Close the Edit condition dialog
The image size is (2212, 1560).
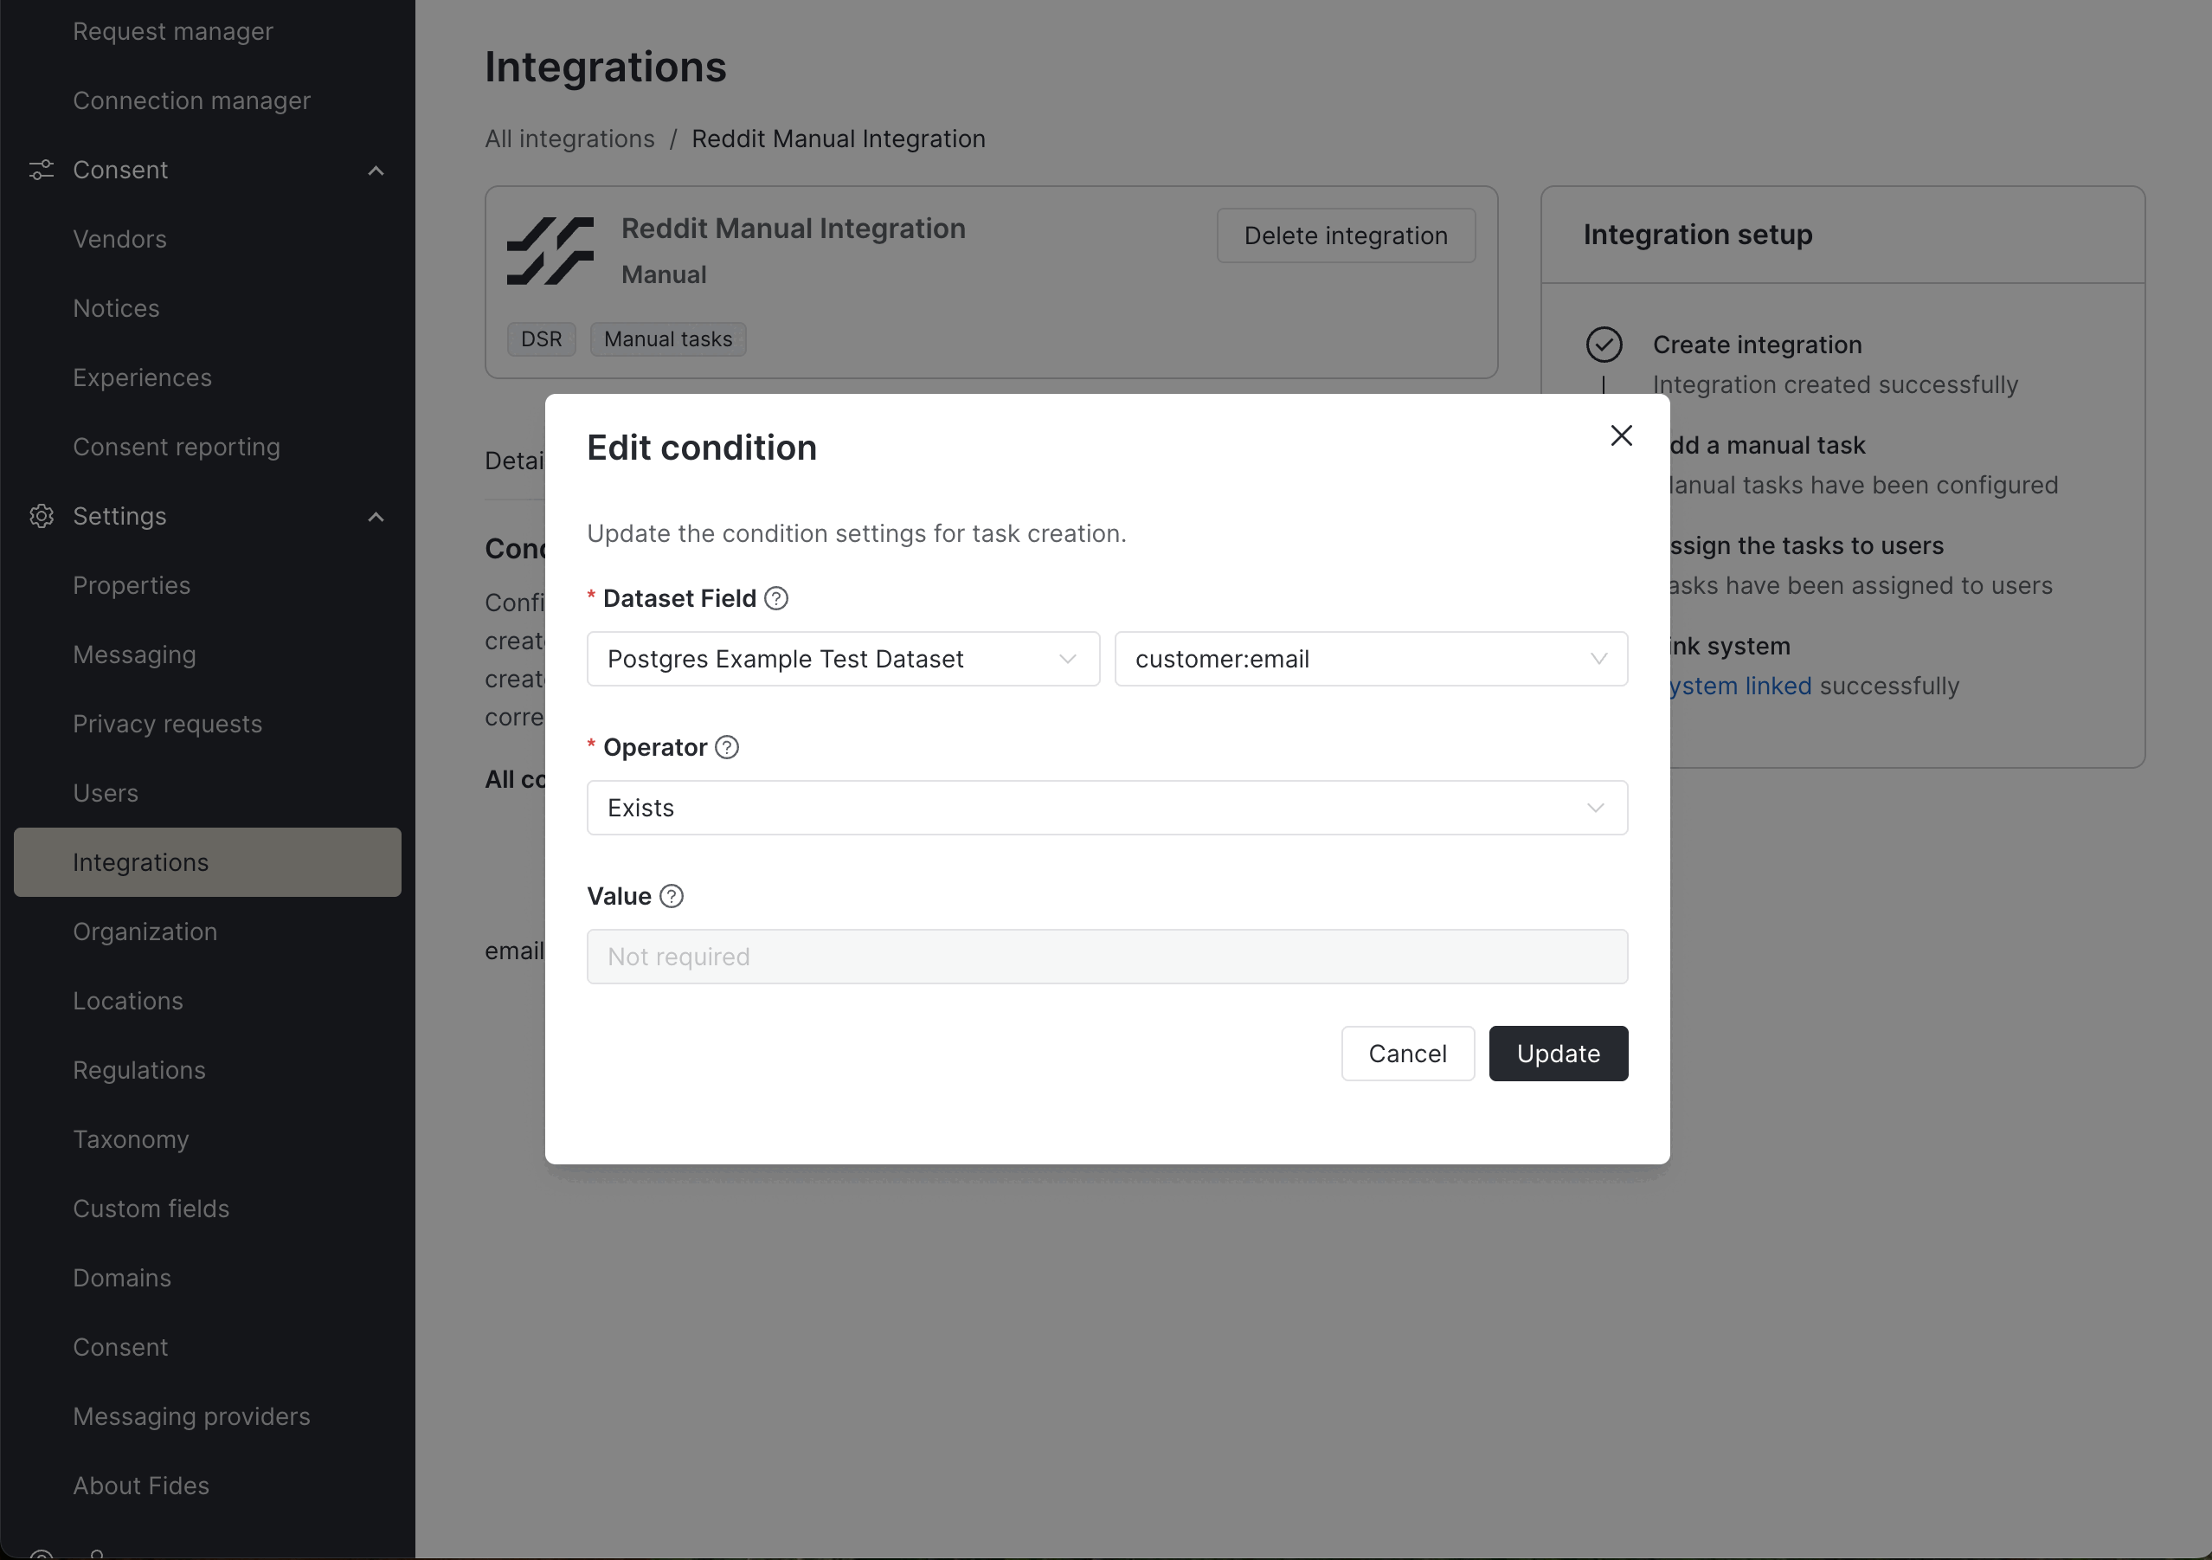1620,435
